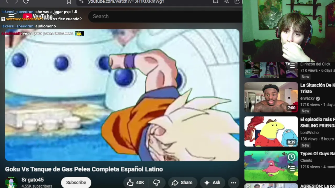The image size is (335, 188).
Task: Open AGRESIÓN video title at bottom
Action: [x=317, y=186]
